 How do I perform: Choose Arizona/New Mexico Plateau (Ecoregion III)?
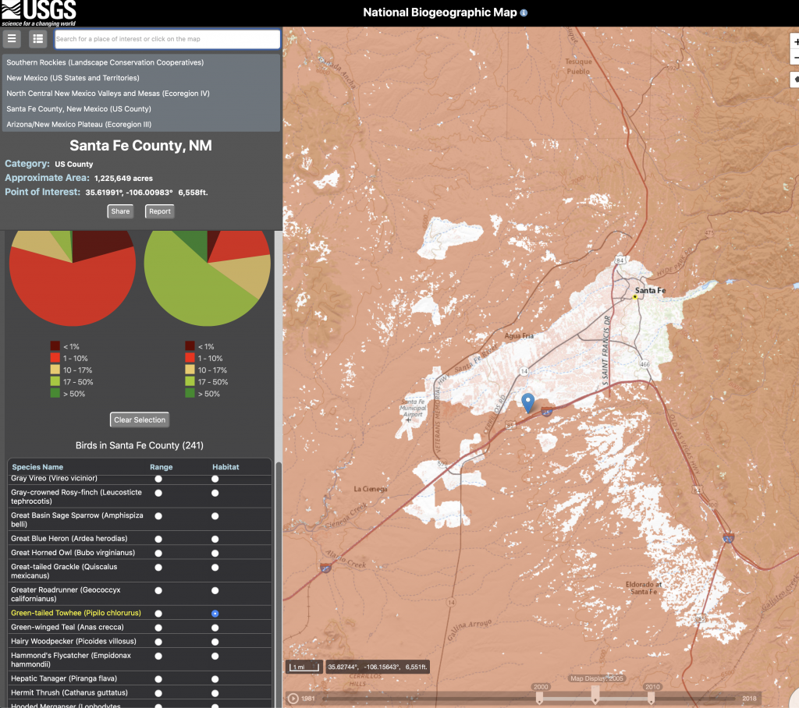coord(79,125)
